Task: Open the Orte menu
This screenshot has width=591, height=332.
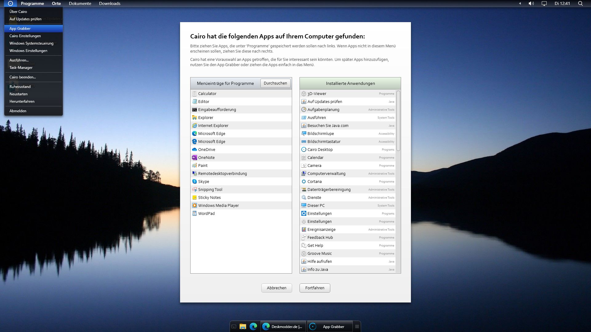Action: 56,3
